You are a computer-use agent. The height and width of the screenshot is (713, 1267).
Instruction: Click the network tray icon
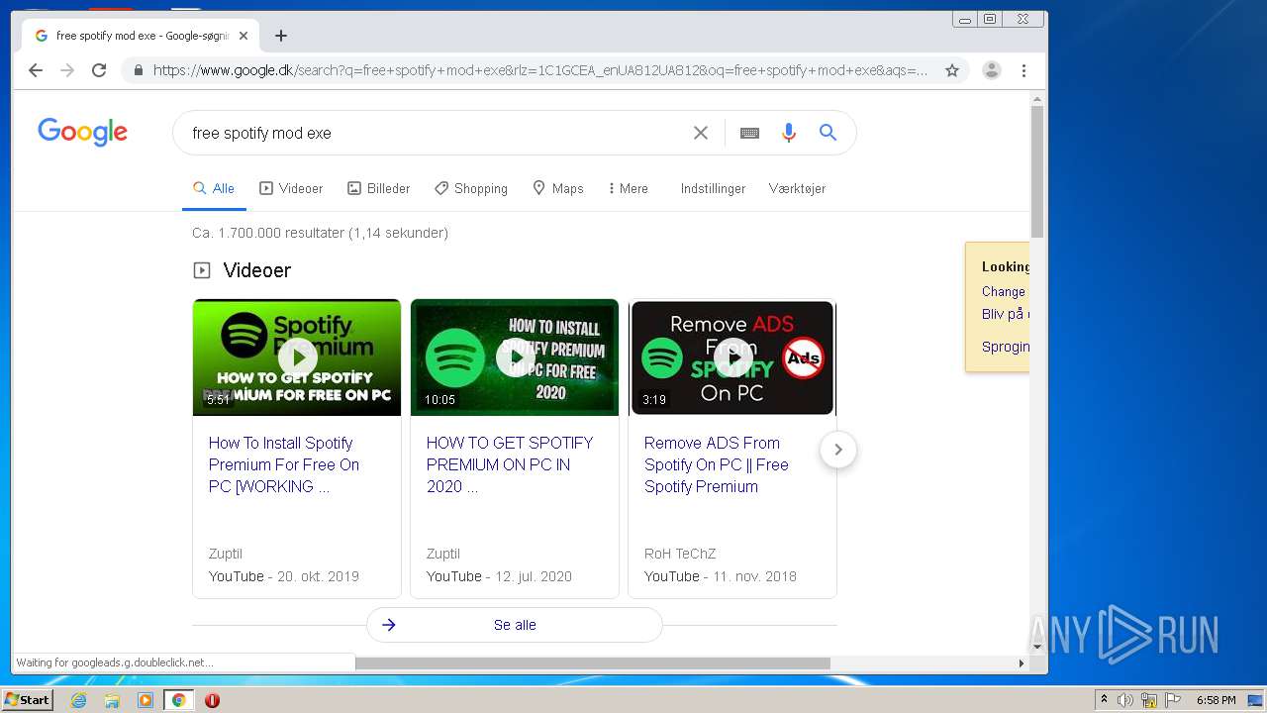(x=1148, y=700)
